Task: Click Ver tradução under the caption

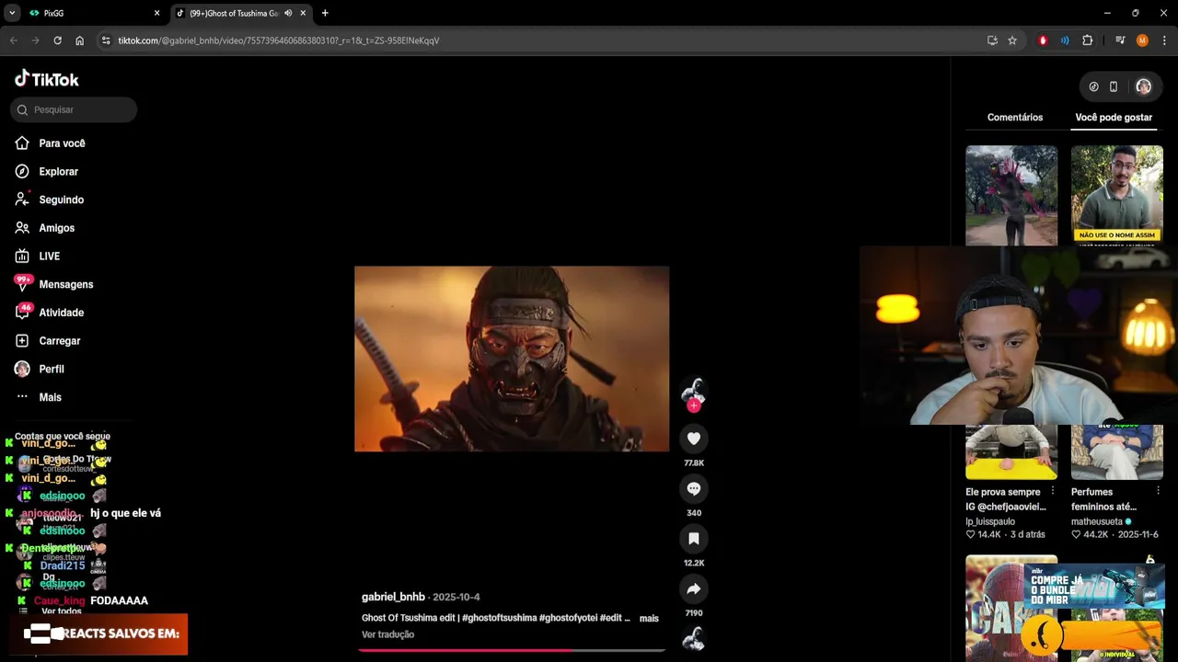Action: (387, 634)
